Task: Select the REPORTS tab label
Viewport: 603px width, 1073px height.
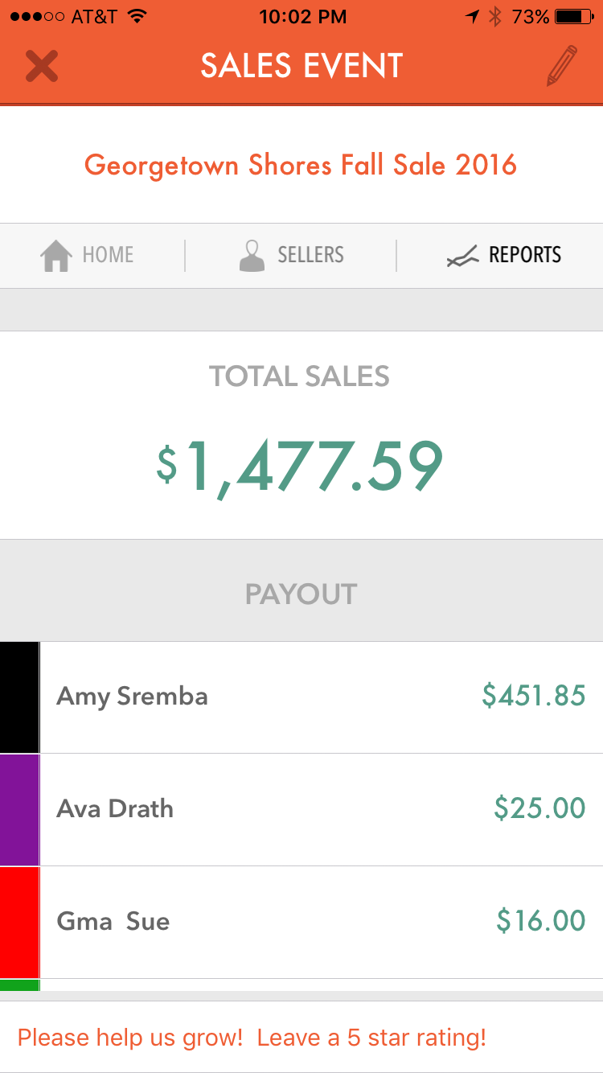Action: coord(525,256)
